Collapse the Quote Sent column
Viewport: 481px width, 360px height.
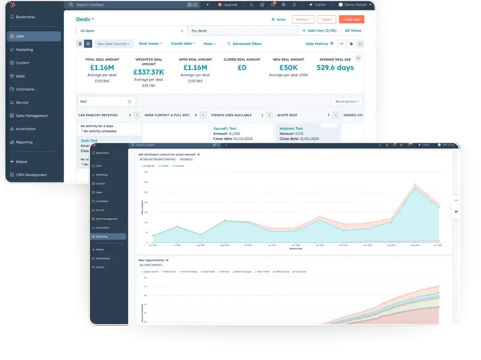pyautogui.click(x=336, y=115)
